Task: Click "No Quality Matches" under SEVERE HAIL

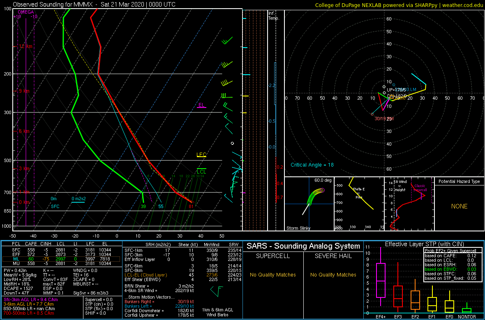Action: click(x=333, y=274)
